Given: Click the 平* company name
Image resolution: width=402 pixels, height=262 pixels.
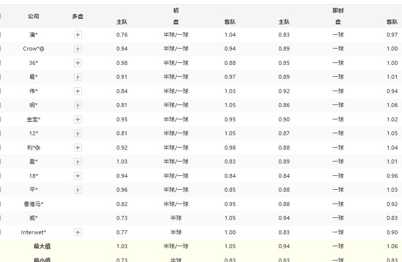Looking at the screenshot, I should coord(33,190).
